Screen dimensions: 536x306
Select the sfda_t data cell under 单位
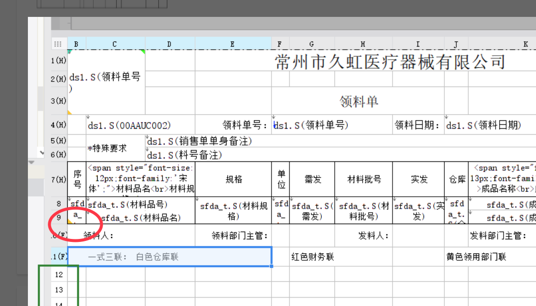tap(280, 211)
